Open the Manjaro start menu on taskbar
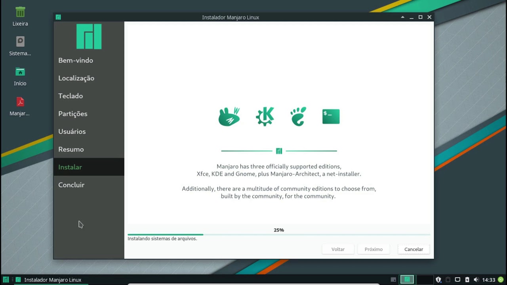 6,280
